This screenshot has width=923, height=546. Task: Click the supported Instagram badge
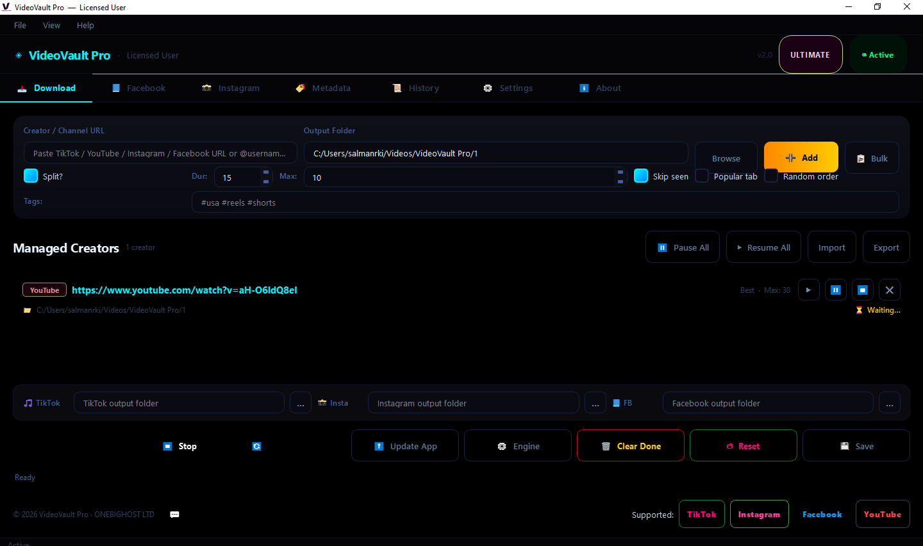760,515
